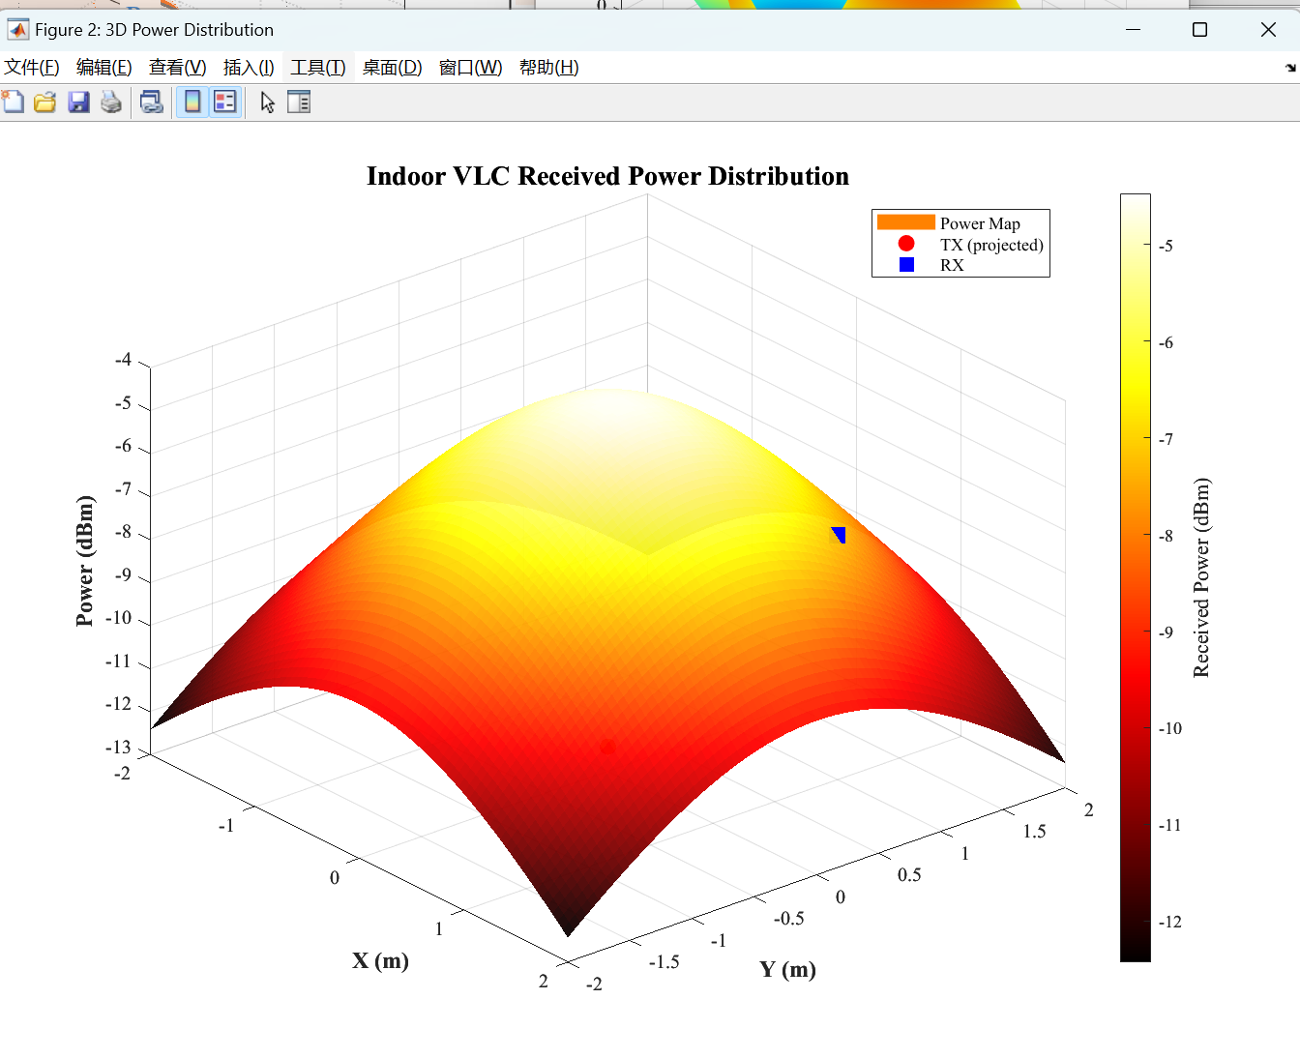Click the toolbar icon right of the printer
Image resolution: width=1300 pixels, height=1058 pixels.
pyautogui.click(x=152, y=102)
